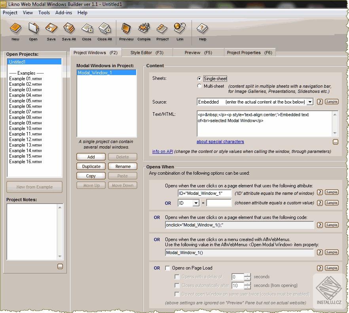
Task: Open the Embedded source dropdown
Action: [309, 102]
